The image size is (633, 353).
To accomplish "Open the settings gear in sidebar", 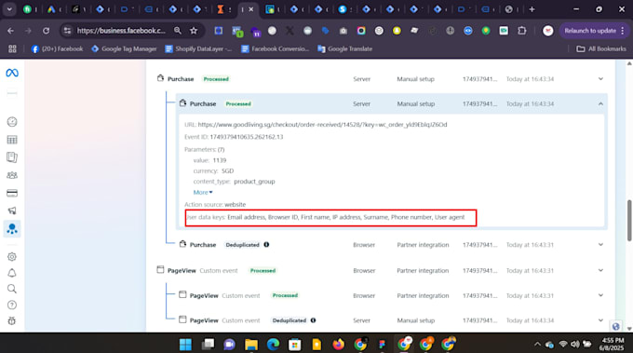I will click(x=12, y=256).
